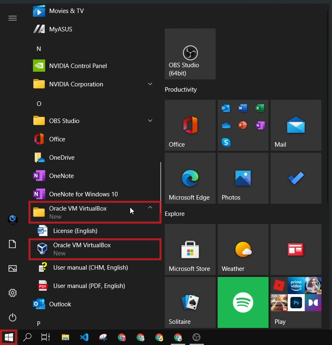
Task: Open the Microsoft Store tile
Action: click(190, 250)
